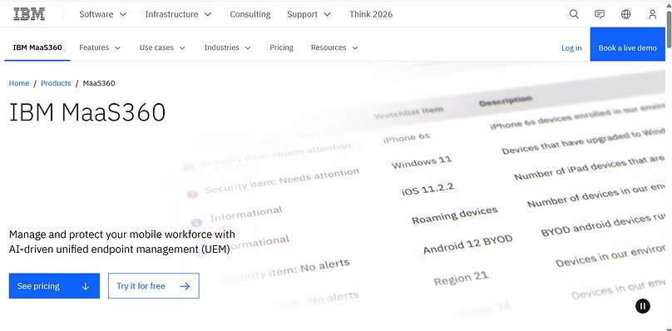Pause the hero animation
This screenshot has width=672, height=331.
(x=642, y=306)
